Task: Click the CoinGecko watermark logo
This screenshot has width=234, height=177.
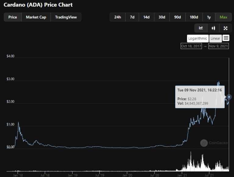Action: point(204,143)
